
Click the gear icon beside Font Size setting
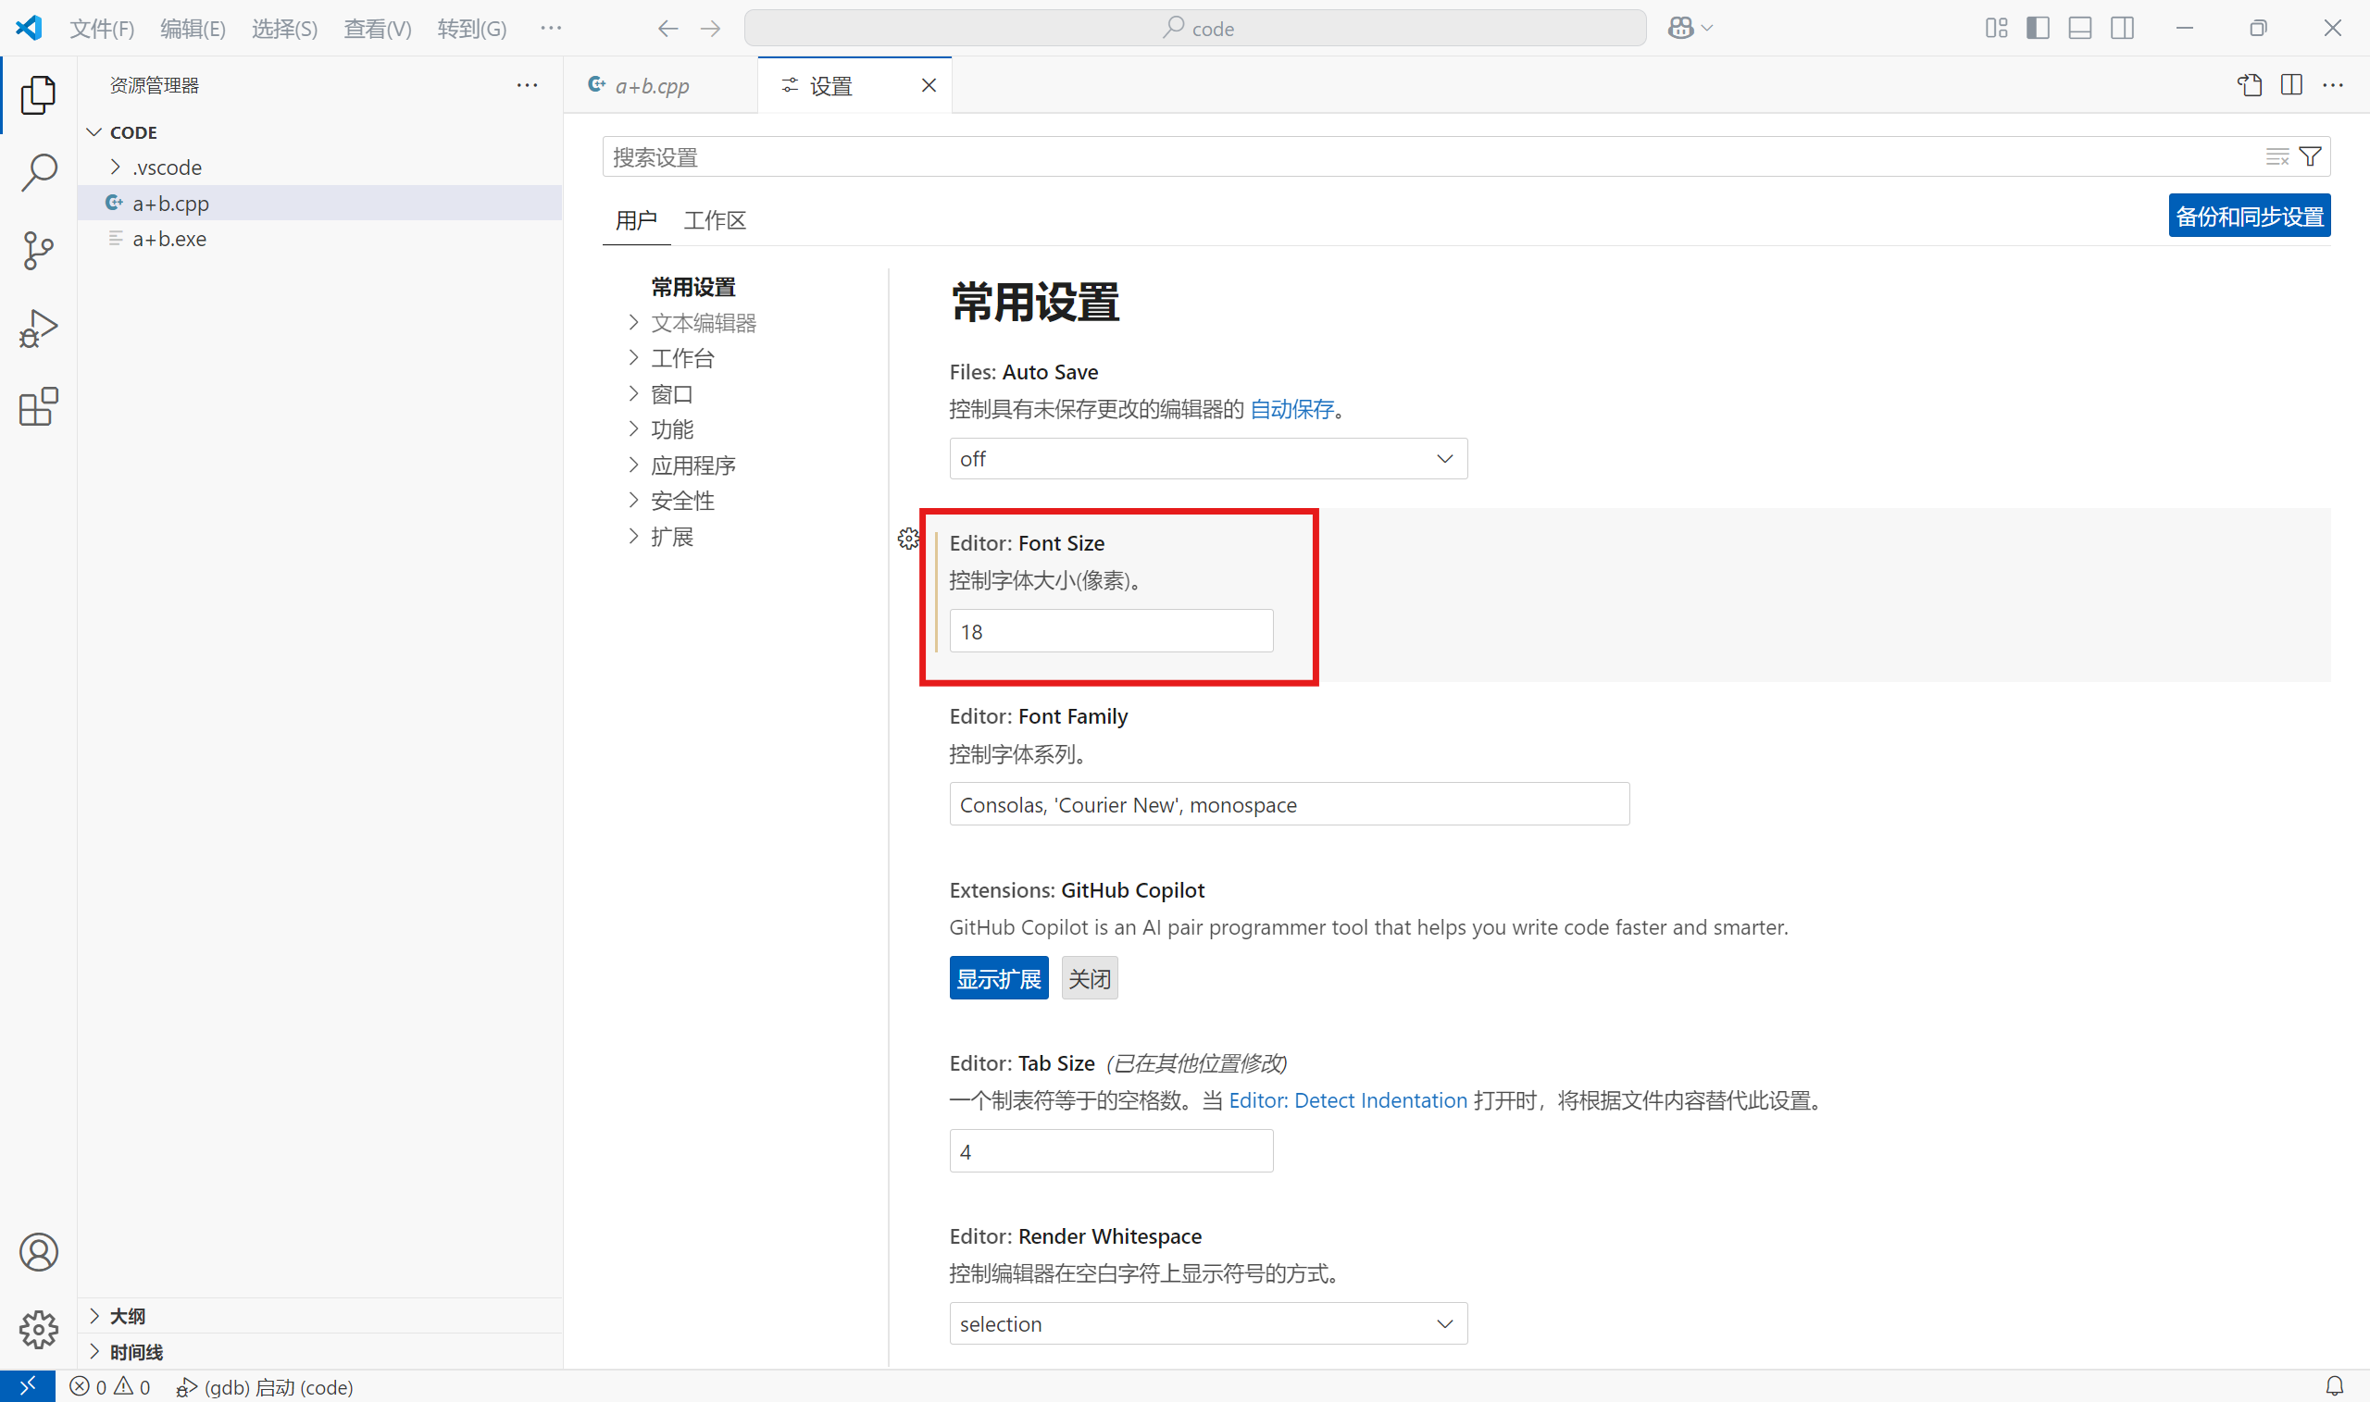908,539
